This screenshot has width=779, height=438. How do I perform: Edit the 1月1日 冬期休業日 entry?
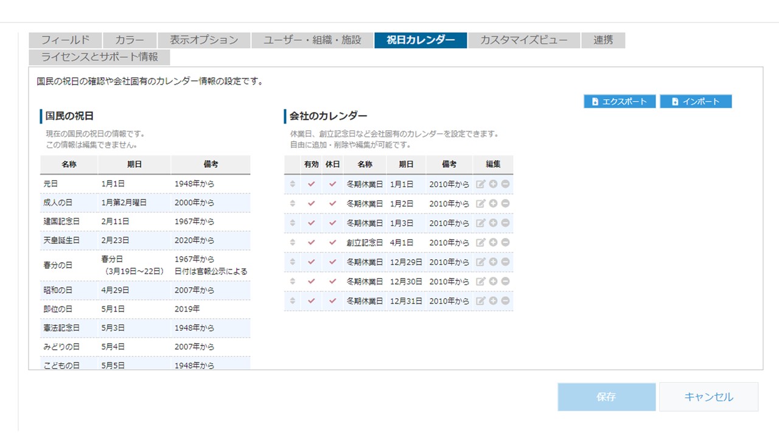point(481,184)
